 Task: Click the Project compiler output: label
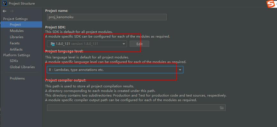tap(65, 80)
